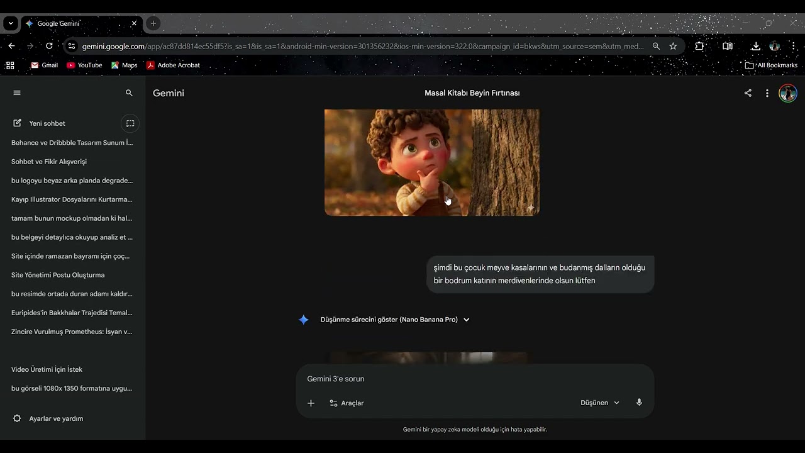
Task: Open chat 'tamam bunun mockup olmadan ki hal'
Action: 72,218
